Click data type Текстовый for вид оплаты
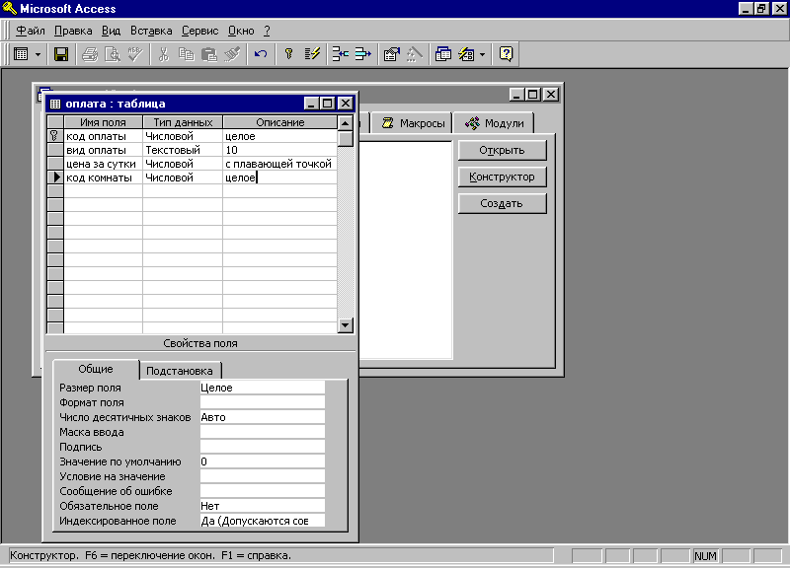The width and height of the screenshot is (790, 568). (183, 150)
